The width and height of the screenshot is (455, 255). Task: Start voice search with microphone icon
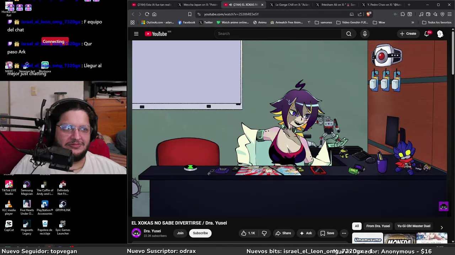[x=365, y=34]
